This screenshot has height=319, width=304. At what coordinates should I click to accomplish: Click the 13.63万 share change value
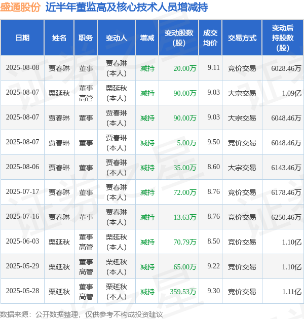tap(185, 217)
